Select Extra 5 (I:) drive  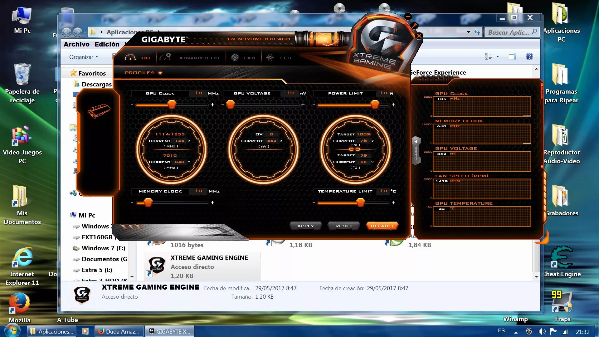93,270
